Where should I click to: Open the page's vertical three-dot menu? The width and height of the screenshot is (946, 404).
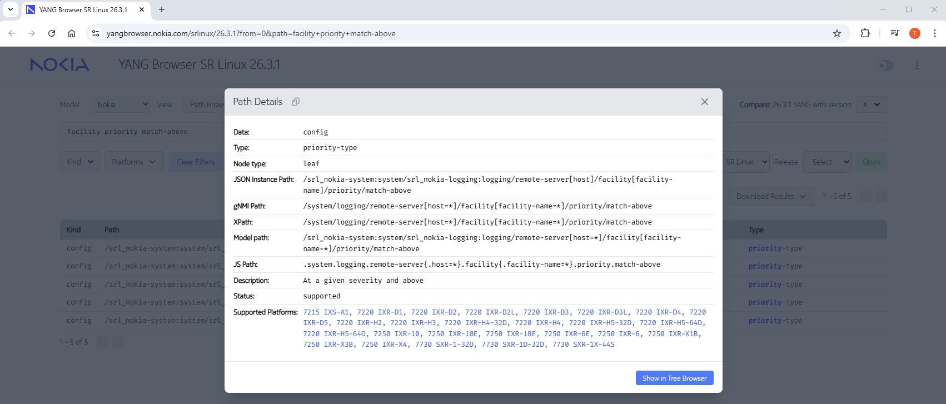pos(917,66)
